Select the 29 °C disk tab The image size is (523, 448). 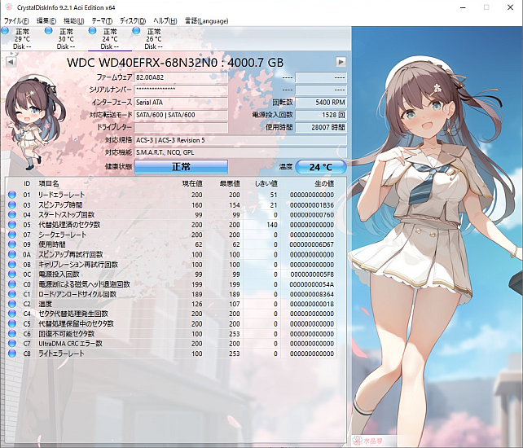click(x=22, y=39)
